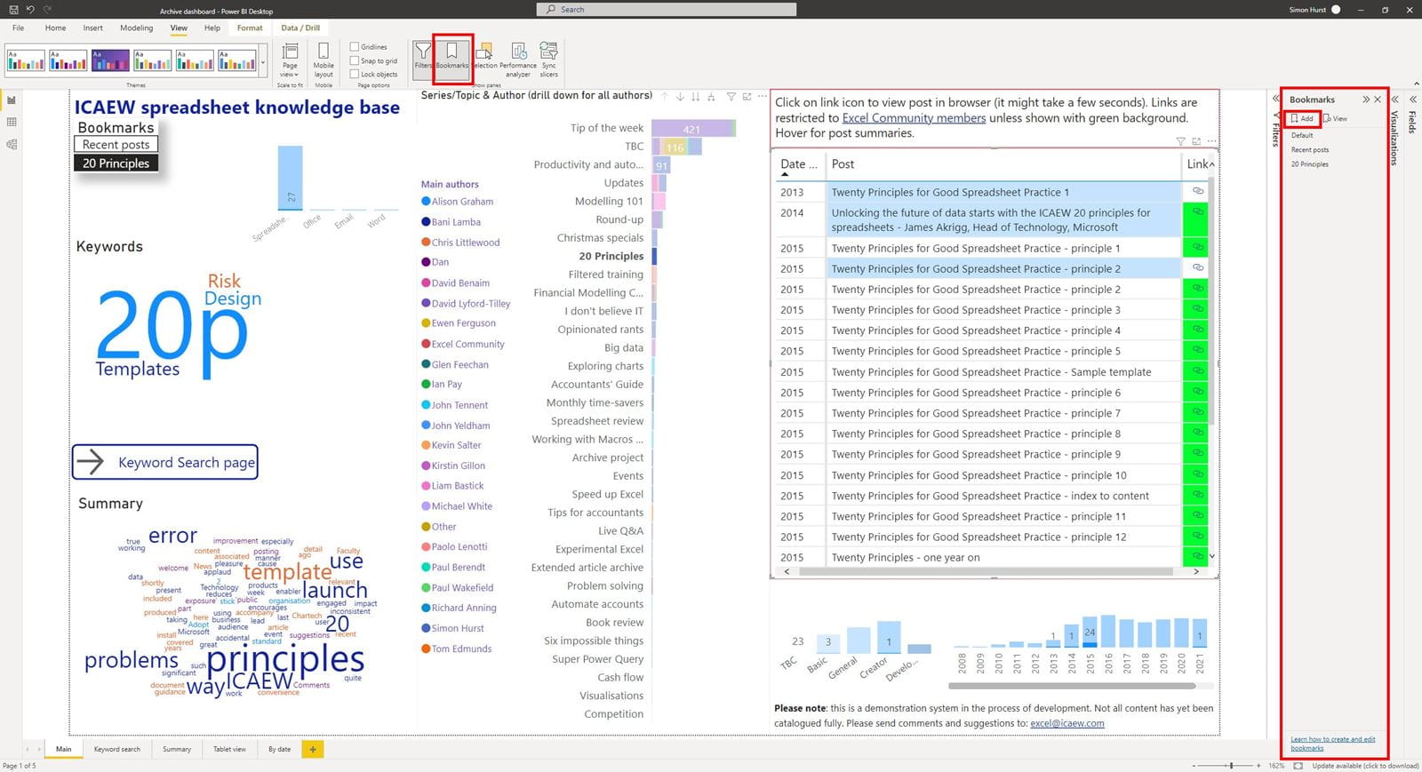
Task: Open the Model view in left sidebar
Action: 12,144
